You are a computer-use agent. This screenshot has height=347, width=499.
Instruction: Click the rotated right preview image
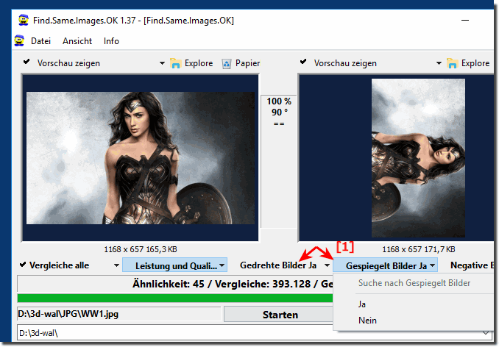[418, 158]
